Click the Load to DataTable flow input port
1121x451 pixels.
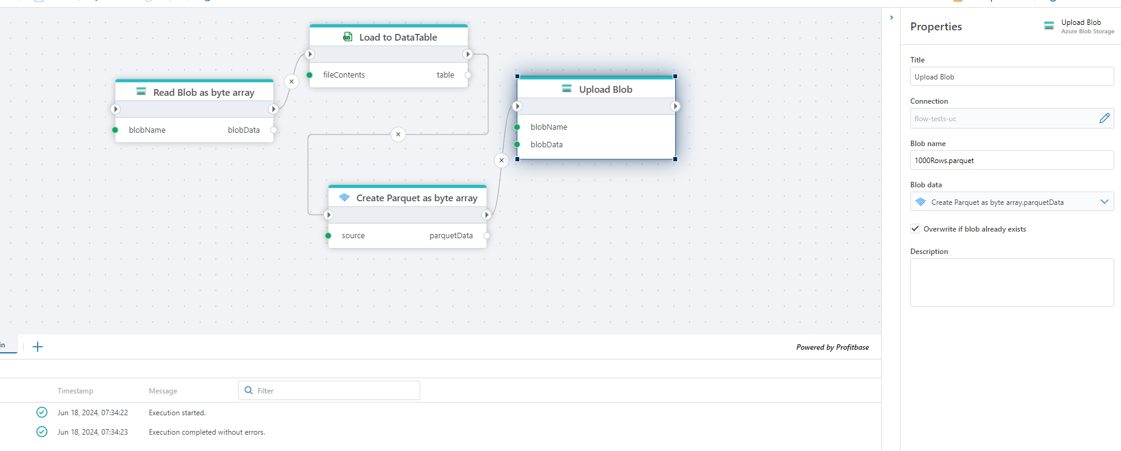[x=310, y=54]
